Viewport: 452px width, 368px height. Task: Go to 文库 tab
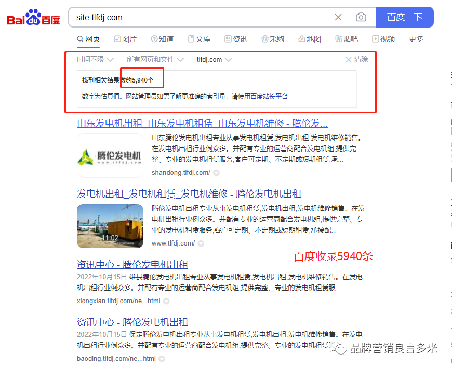pos(199,39)
